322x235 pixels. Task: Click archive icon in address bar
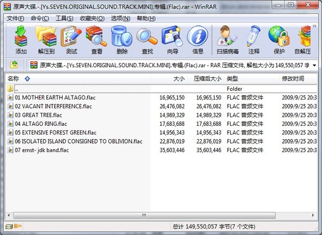(34, 65)
